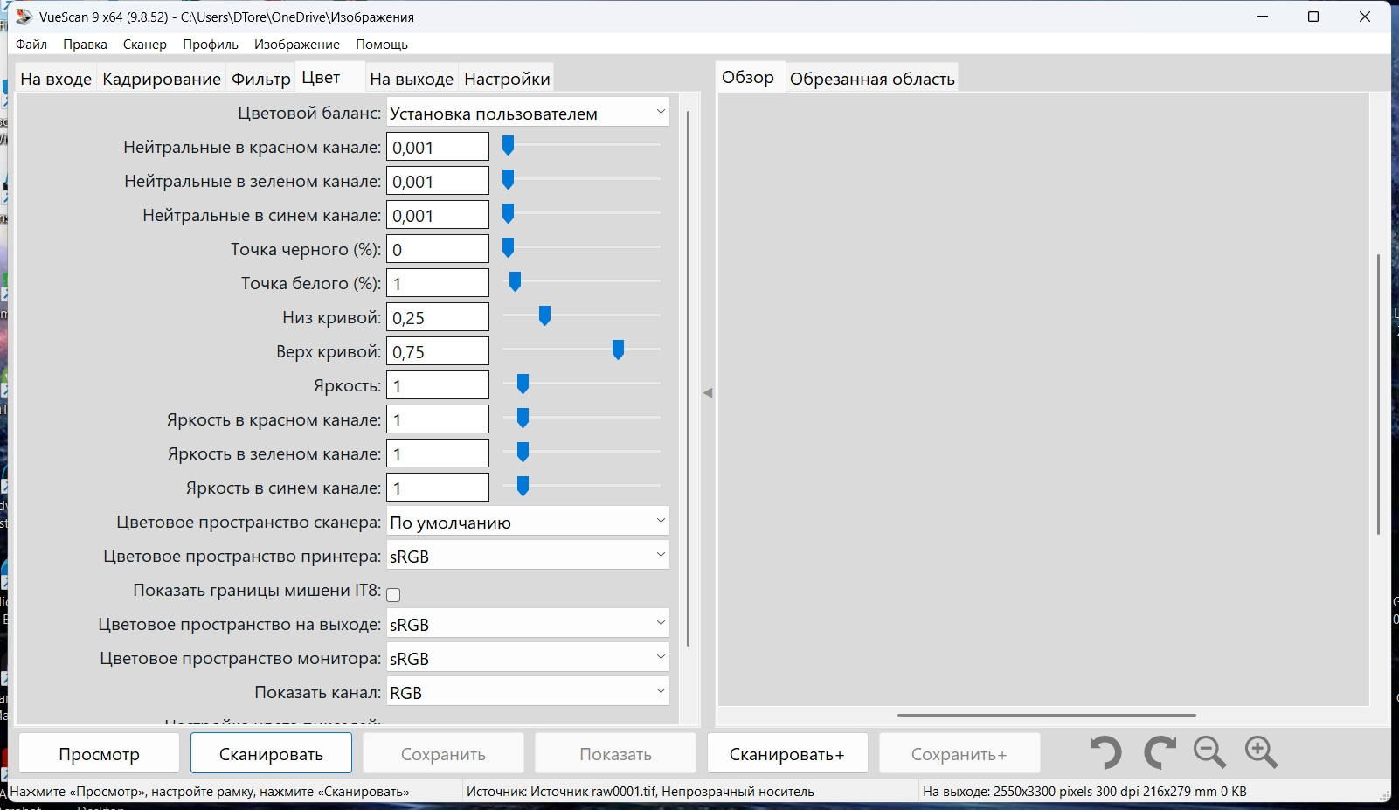Screen dimensions: 1399x810
Task: Open the Сканер menu
Action: (144, 44)
